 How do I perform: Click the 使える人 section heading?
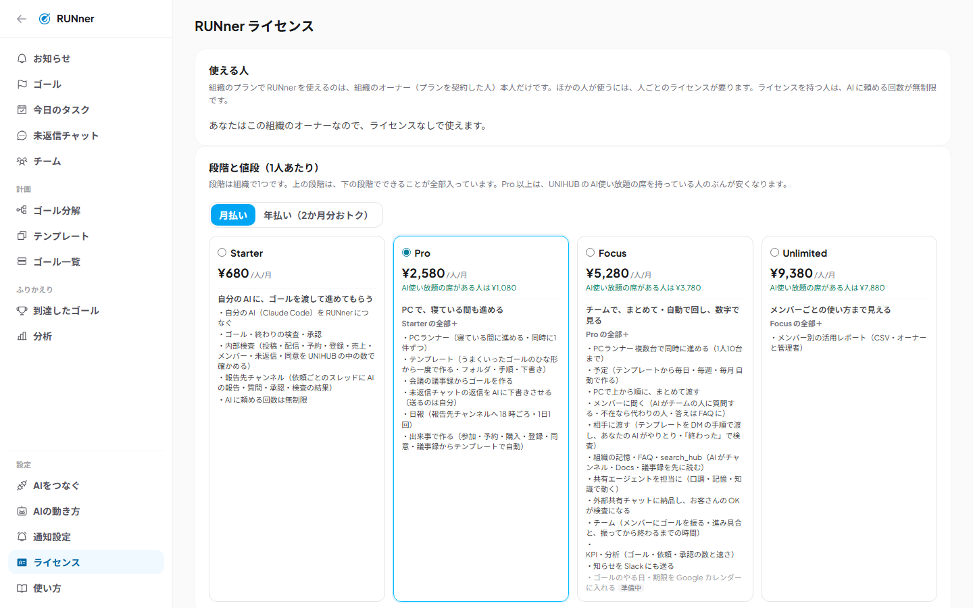[x=228, y=70]
